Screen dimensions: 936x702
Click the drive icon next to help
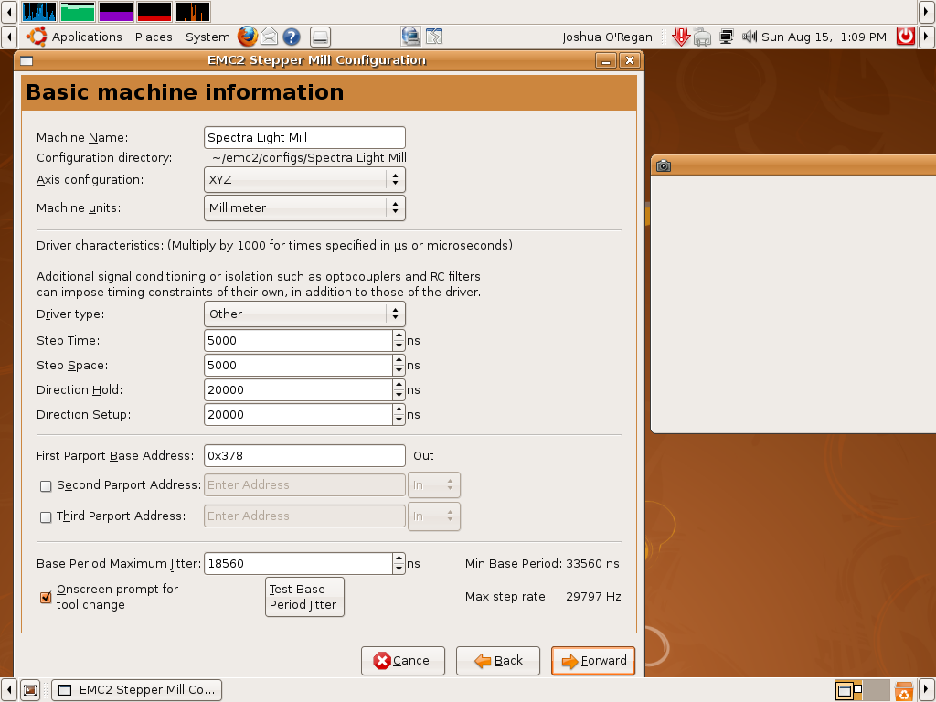(320, 37)
